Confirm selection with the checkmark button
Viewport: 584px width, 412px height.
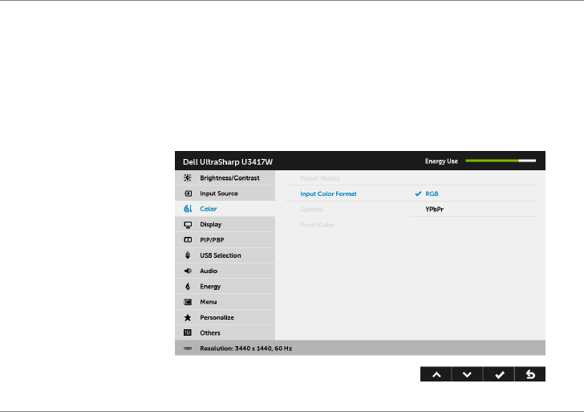click(x=499, y=374)
